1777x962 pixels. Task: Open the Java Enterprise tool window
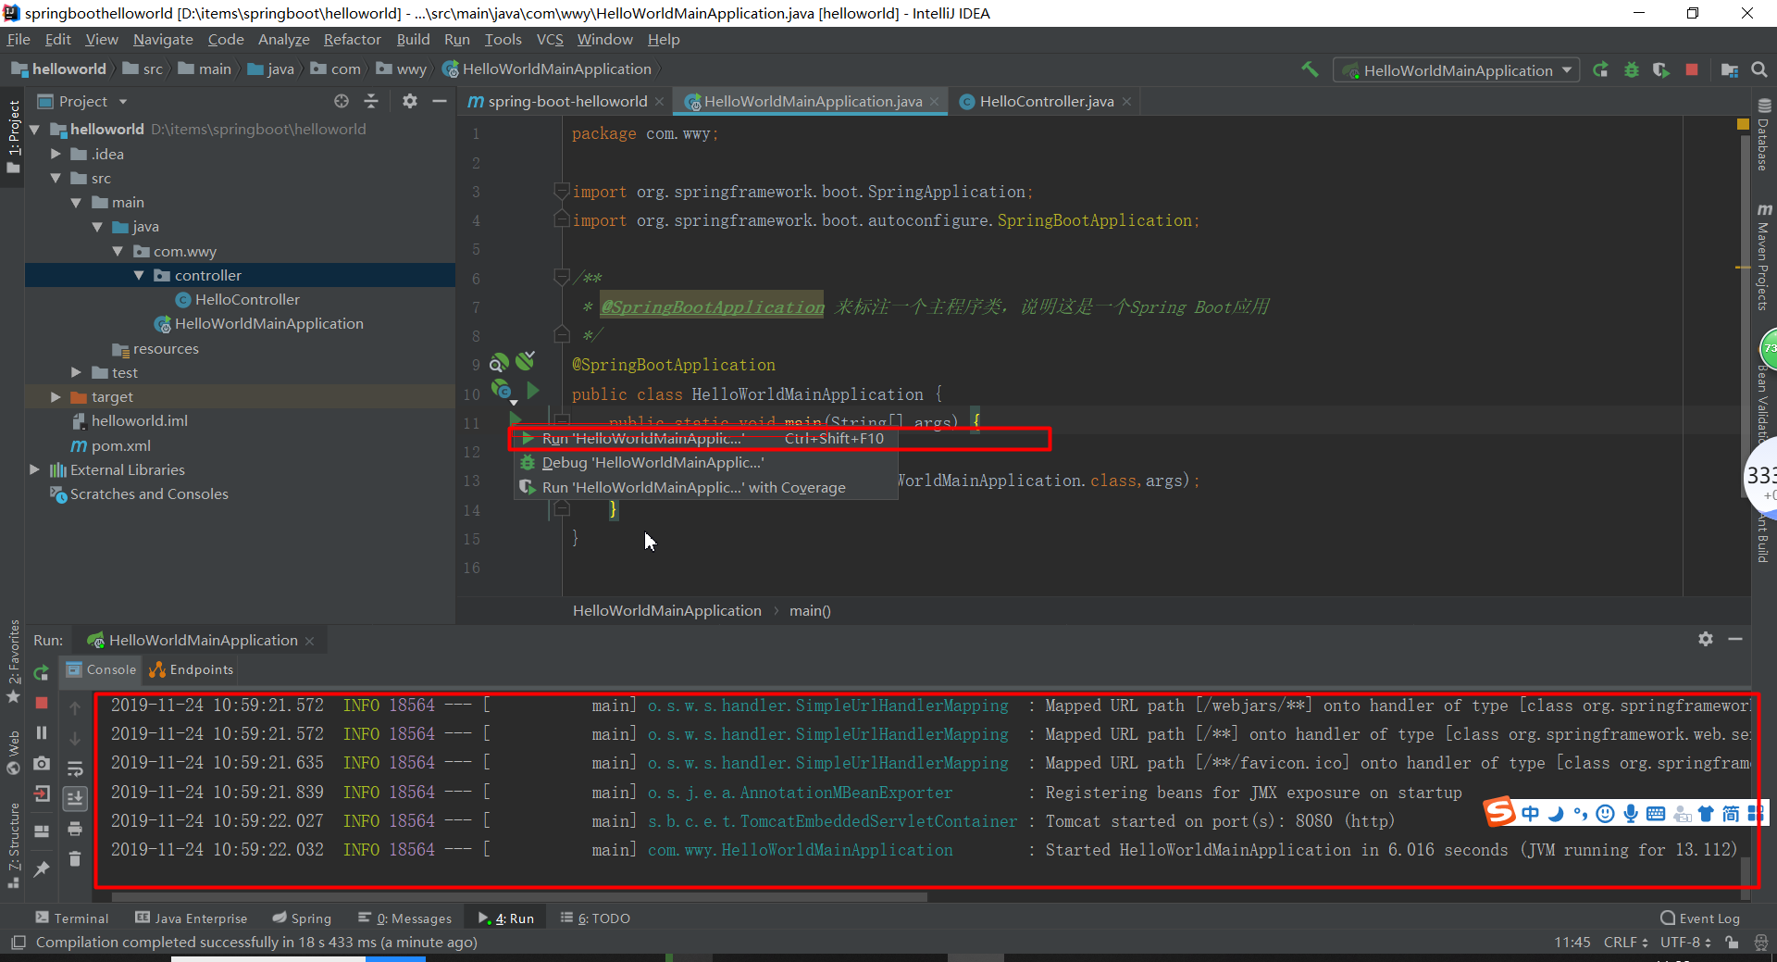pyautogui.click(x=191, y=918)
